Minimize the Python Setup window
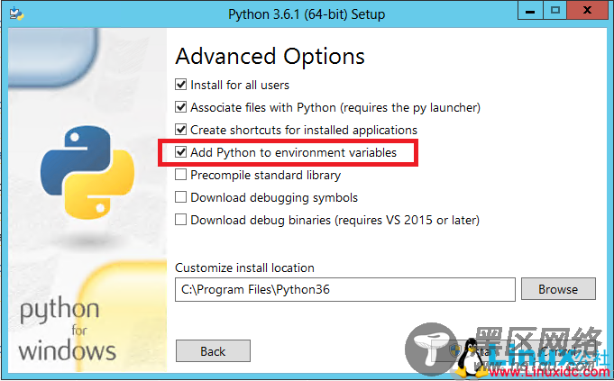The width and height of the screenshot is (614, 381). point(530,10)
